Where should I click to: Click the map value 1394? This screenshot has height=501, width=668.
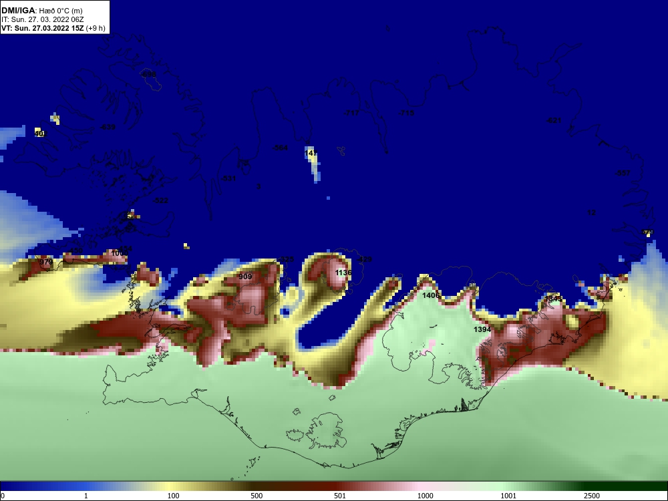tap(482, 329)
